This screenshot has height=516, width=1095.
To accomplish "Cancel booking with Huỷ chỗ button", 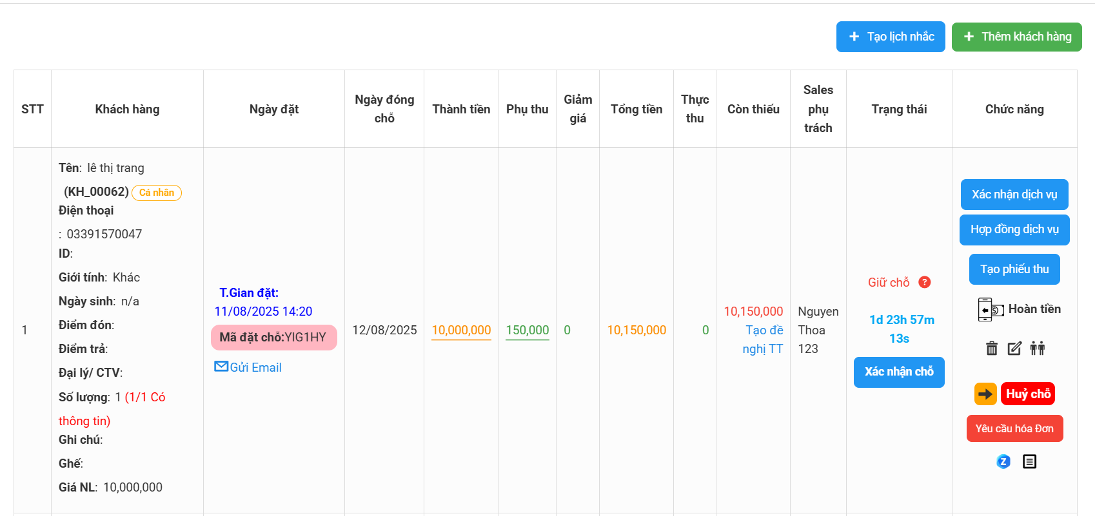I will 1028,394.
